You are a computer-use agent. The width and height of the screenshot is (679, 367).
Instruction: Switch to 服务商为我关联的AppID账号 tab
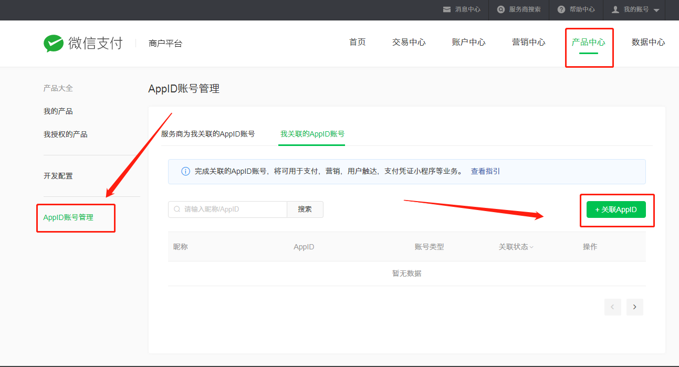click(x=208, y=134)
